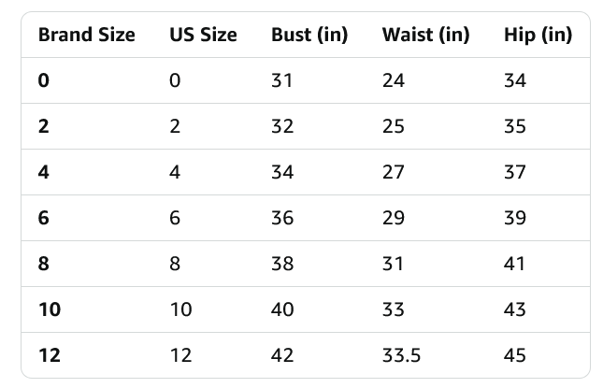Image resolution: width=603 pixels, height=388 pixels.
Task: Click the hip value 45 cell
Action: coord(514,355)
